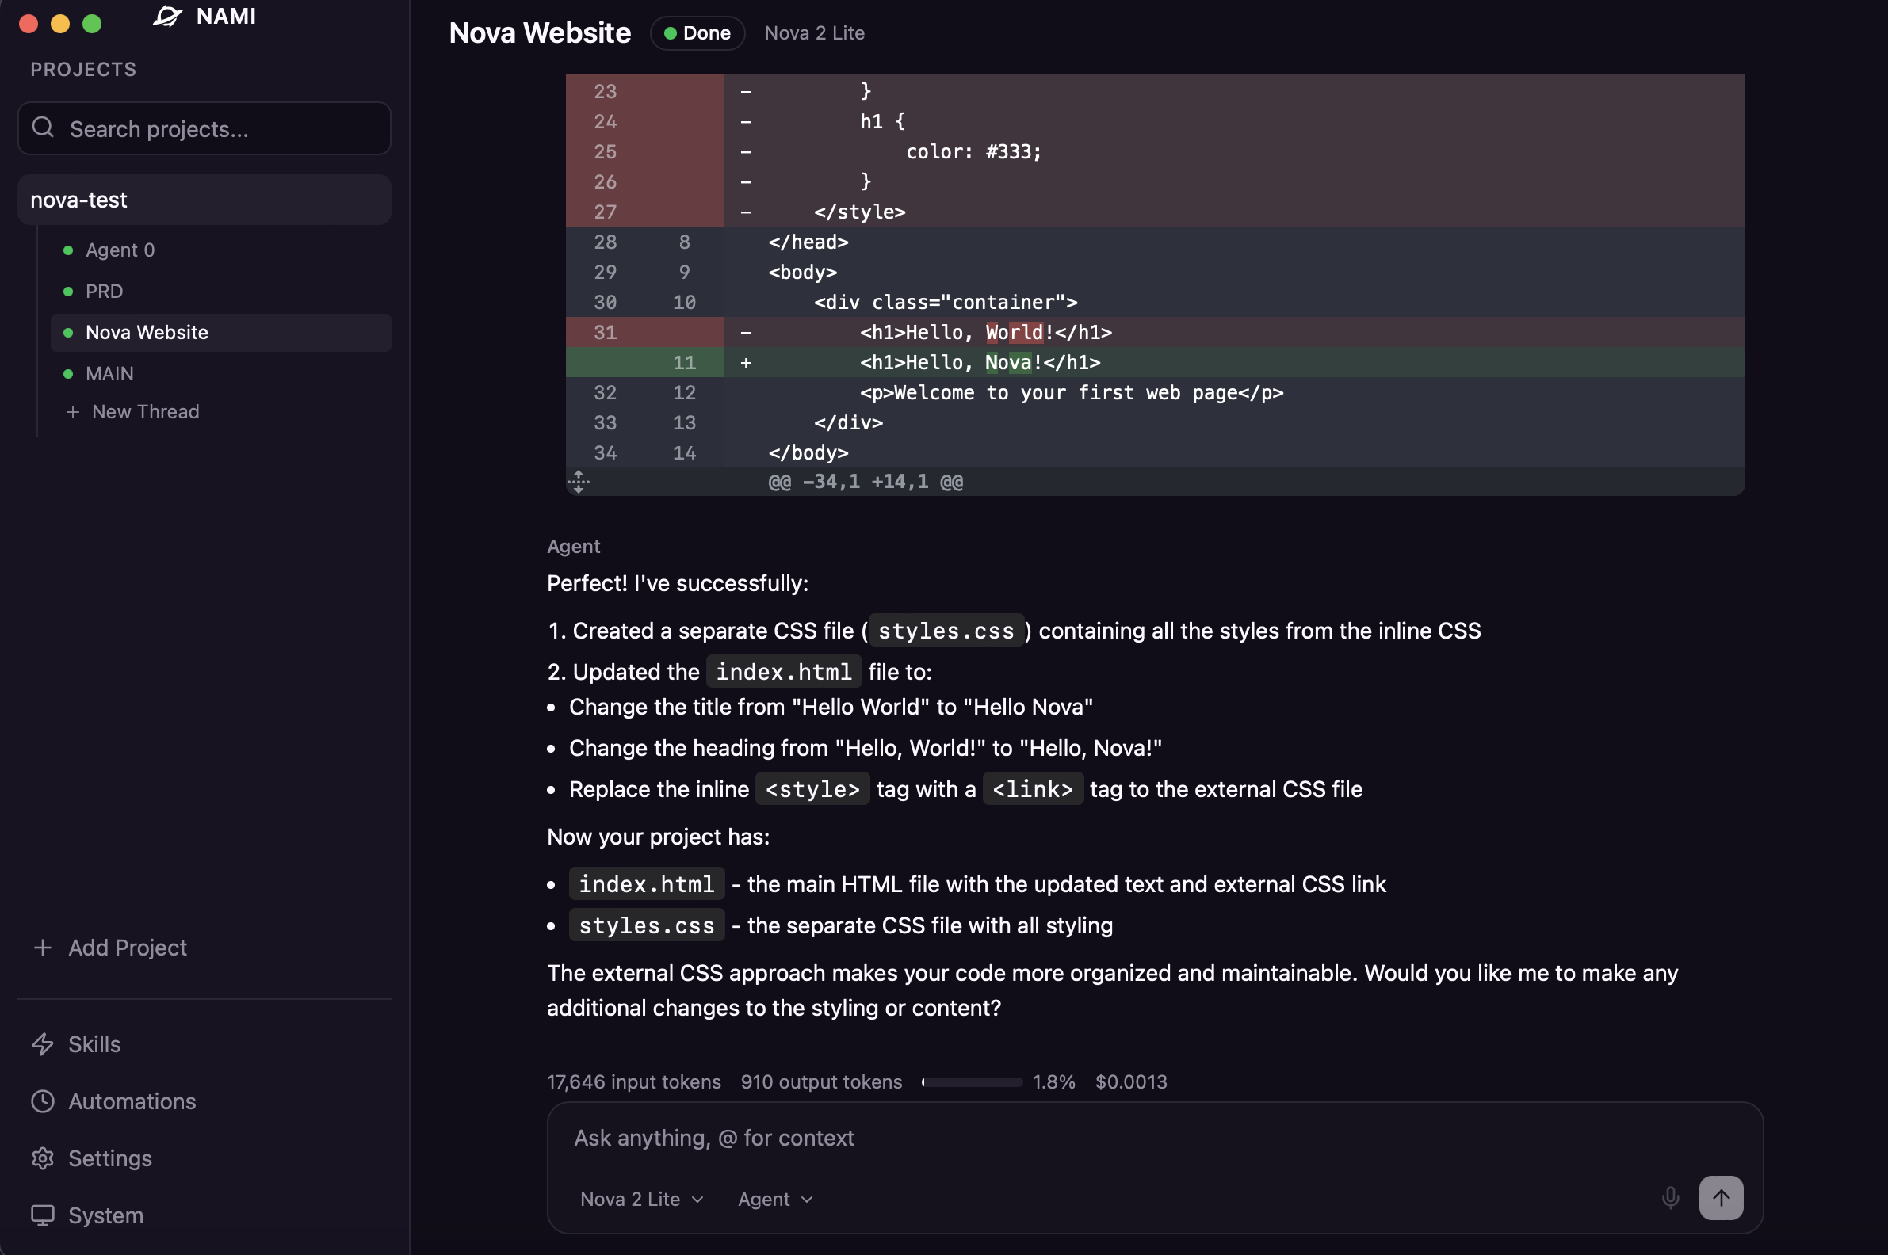
Task: Open Skills with the lightning icon
Action: (x=43, y=1044)
